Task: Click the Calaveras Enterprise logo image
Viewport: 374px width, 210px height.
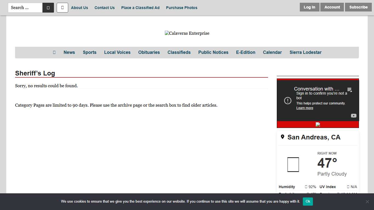Action: pos(187,33)
